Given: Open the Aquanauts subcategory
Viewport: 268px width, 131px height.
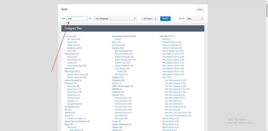Looking at the screenshot, I should (72, 86).
